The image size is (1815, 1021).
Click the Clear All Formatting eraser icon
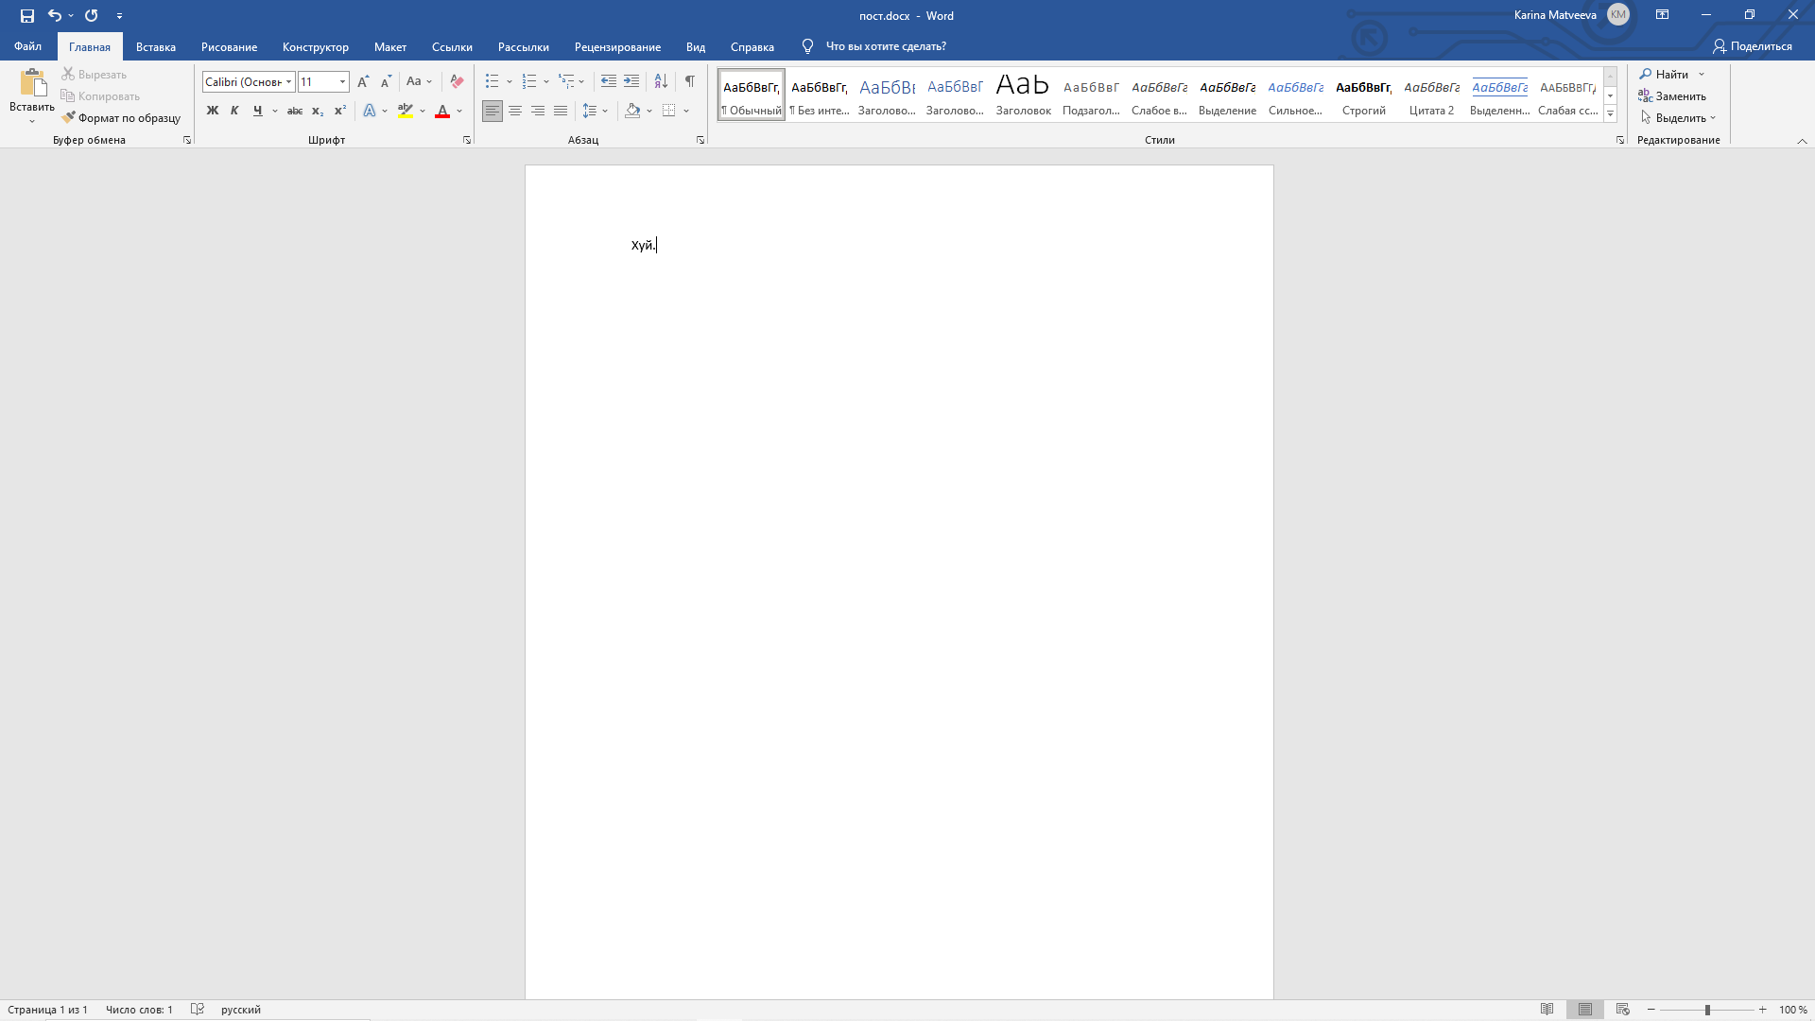point(457,81)
